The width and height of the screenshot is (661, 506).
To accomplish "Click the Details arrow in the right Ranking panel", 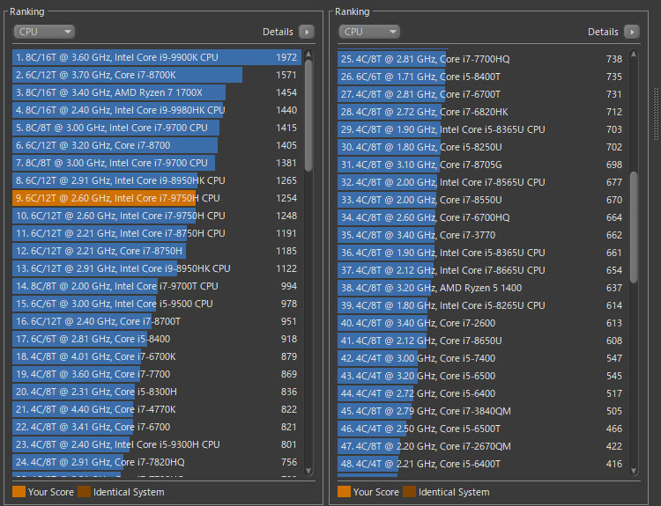I will (x=632, y=32).
